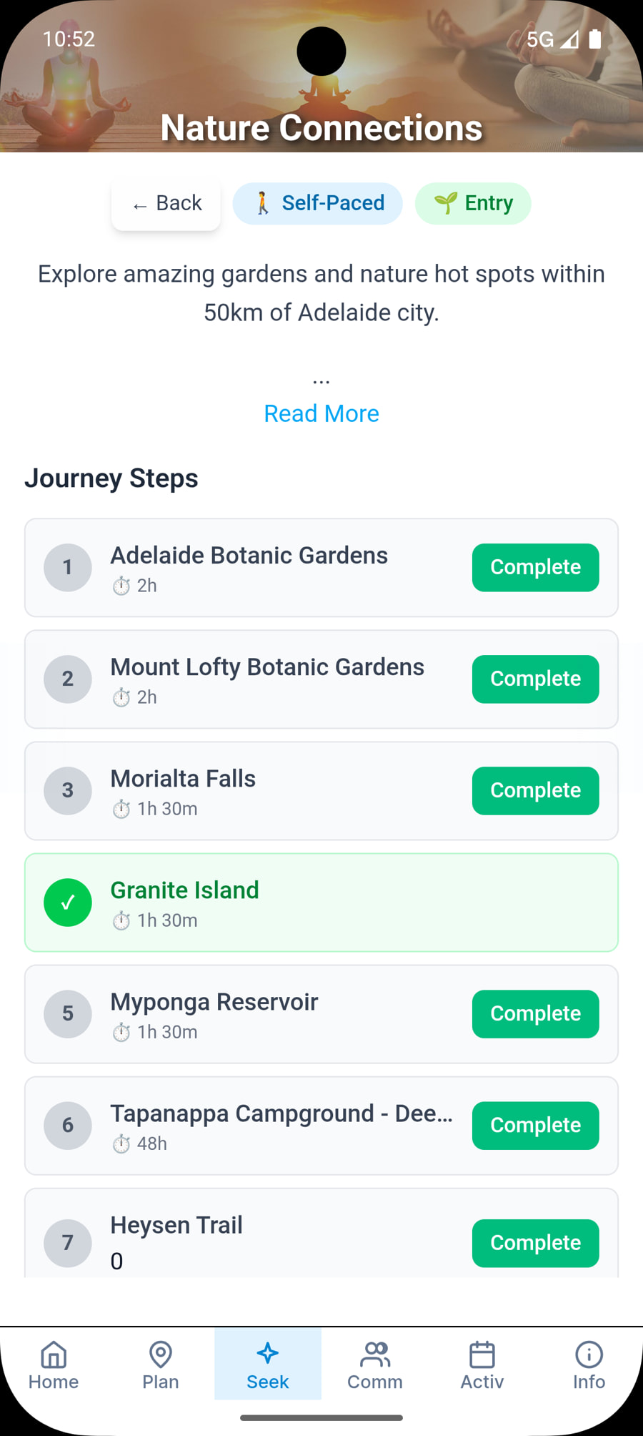Image resolution: width=643 pixels, height=1436 pixels.
Task: Select the Seek sparkle icon
Action: [268, 1353]
